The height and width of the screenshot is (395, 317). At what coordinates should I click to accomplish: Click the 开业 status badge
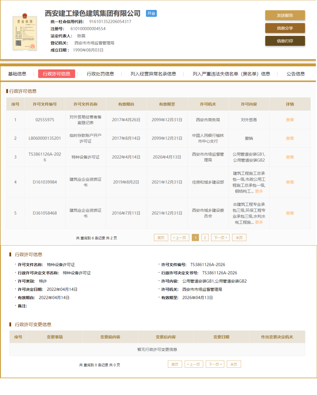click(x=151, y=13)
